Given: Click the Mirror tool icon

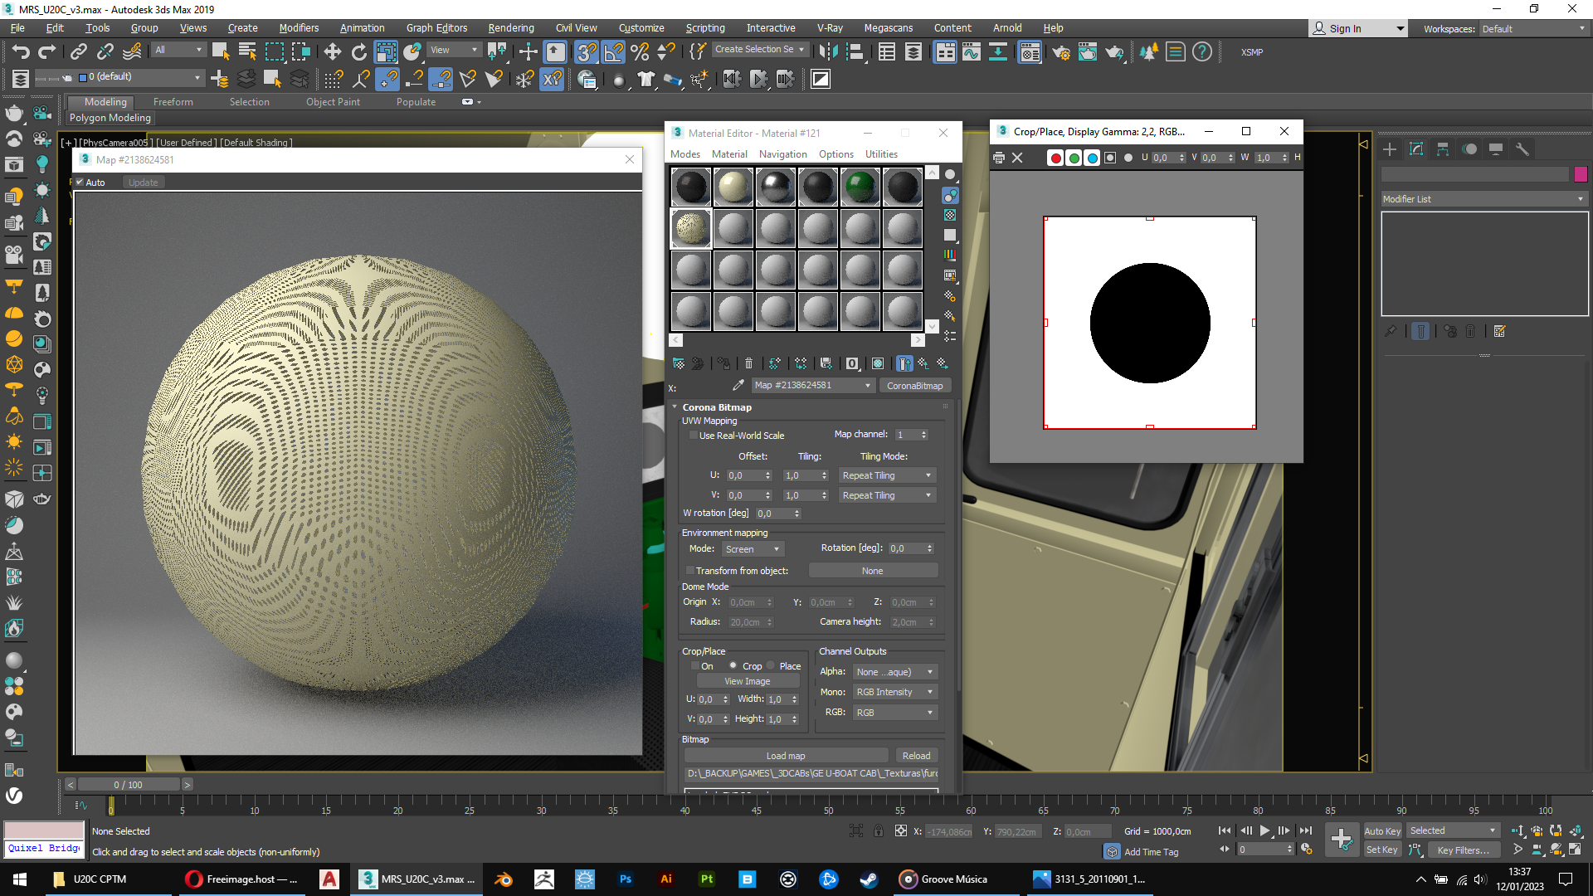Looking at the screenshot, I should [827, 52].
